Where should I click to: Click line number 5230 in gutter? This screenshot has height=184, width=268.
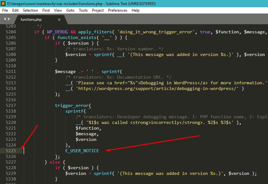11,179
